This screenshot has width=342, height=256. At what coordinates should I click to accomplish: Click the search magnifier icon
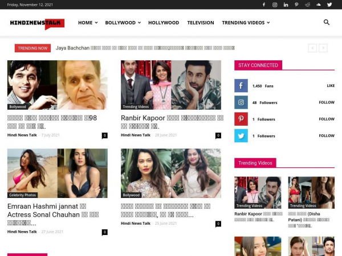pyautogui.click(x=326, y=22)
